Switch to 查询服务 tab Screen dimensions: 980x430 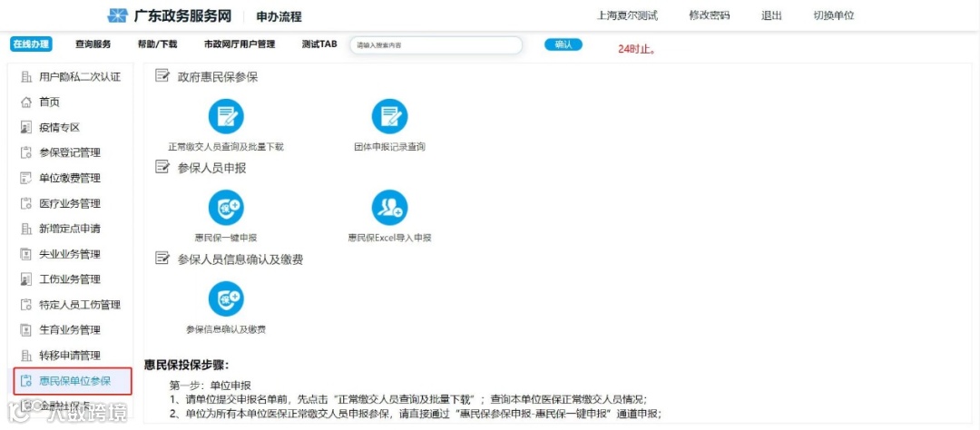pos(93,44)
